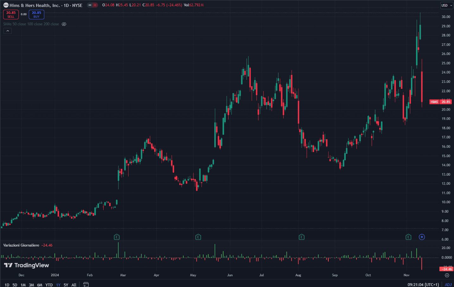Click the gray minus market status pill

click(90, 5)
